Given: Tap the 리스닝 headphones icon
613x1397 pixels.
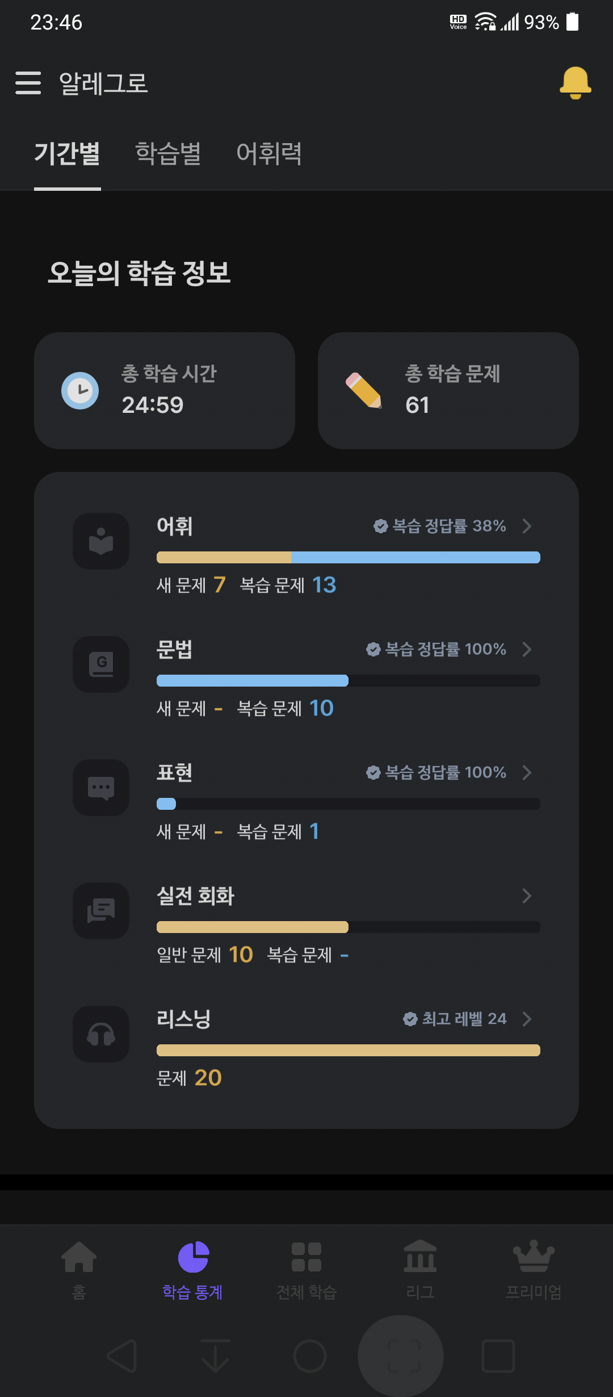Looking at the screenshot, I should click(101, 1034).
